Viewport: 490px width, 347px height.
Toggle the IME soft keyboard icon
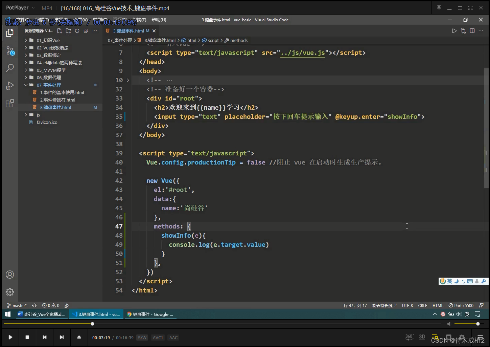click(x=470, y=281)
